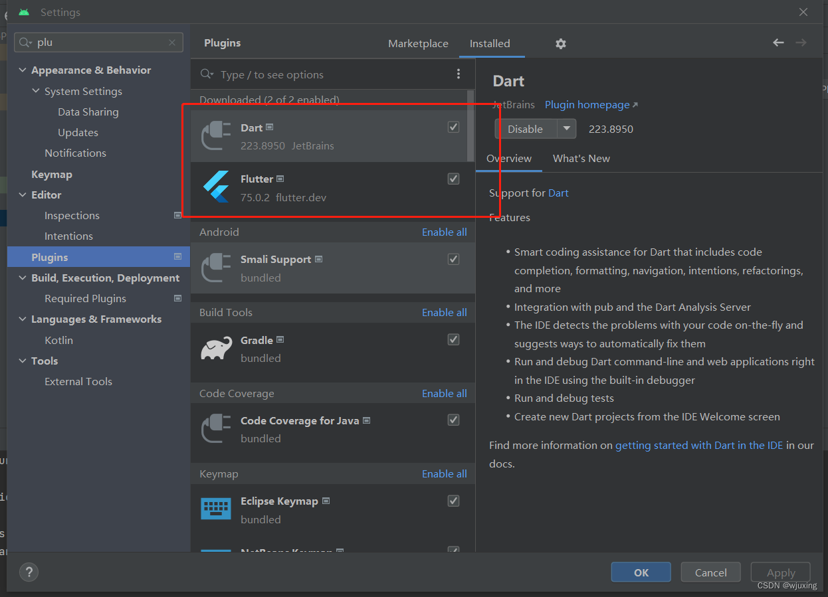The image size is (828, 597).
Task: Toggle the Eclipse Keymap checkbox
Action: pyautogui.click(x=453, y=501)
